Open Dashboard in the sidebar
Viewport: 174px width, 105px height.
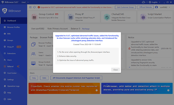(14, 21)
